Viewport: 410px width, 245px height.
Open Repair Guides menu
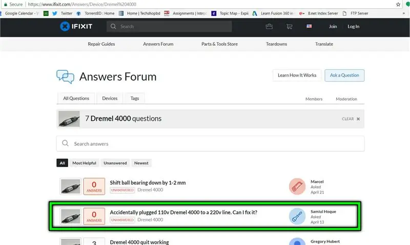coord(101,44)
